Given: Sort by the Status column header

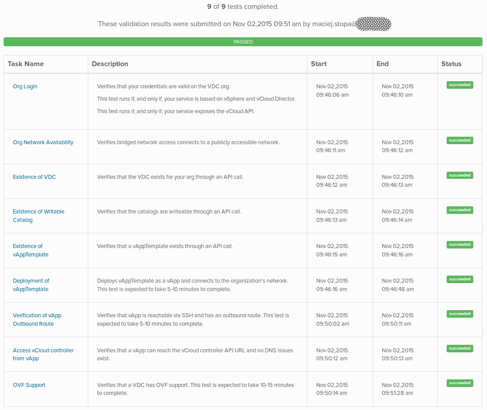Looking at the screenshot, I should [452, 64].
